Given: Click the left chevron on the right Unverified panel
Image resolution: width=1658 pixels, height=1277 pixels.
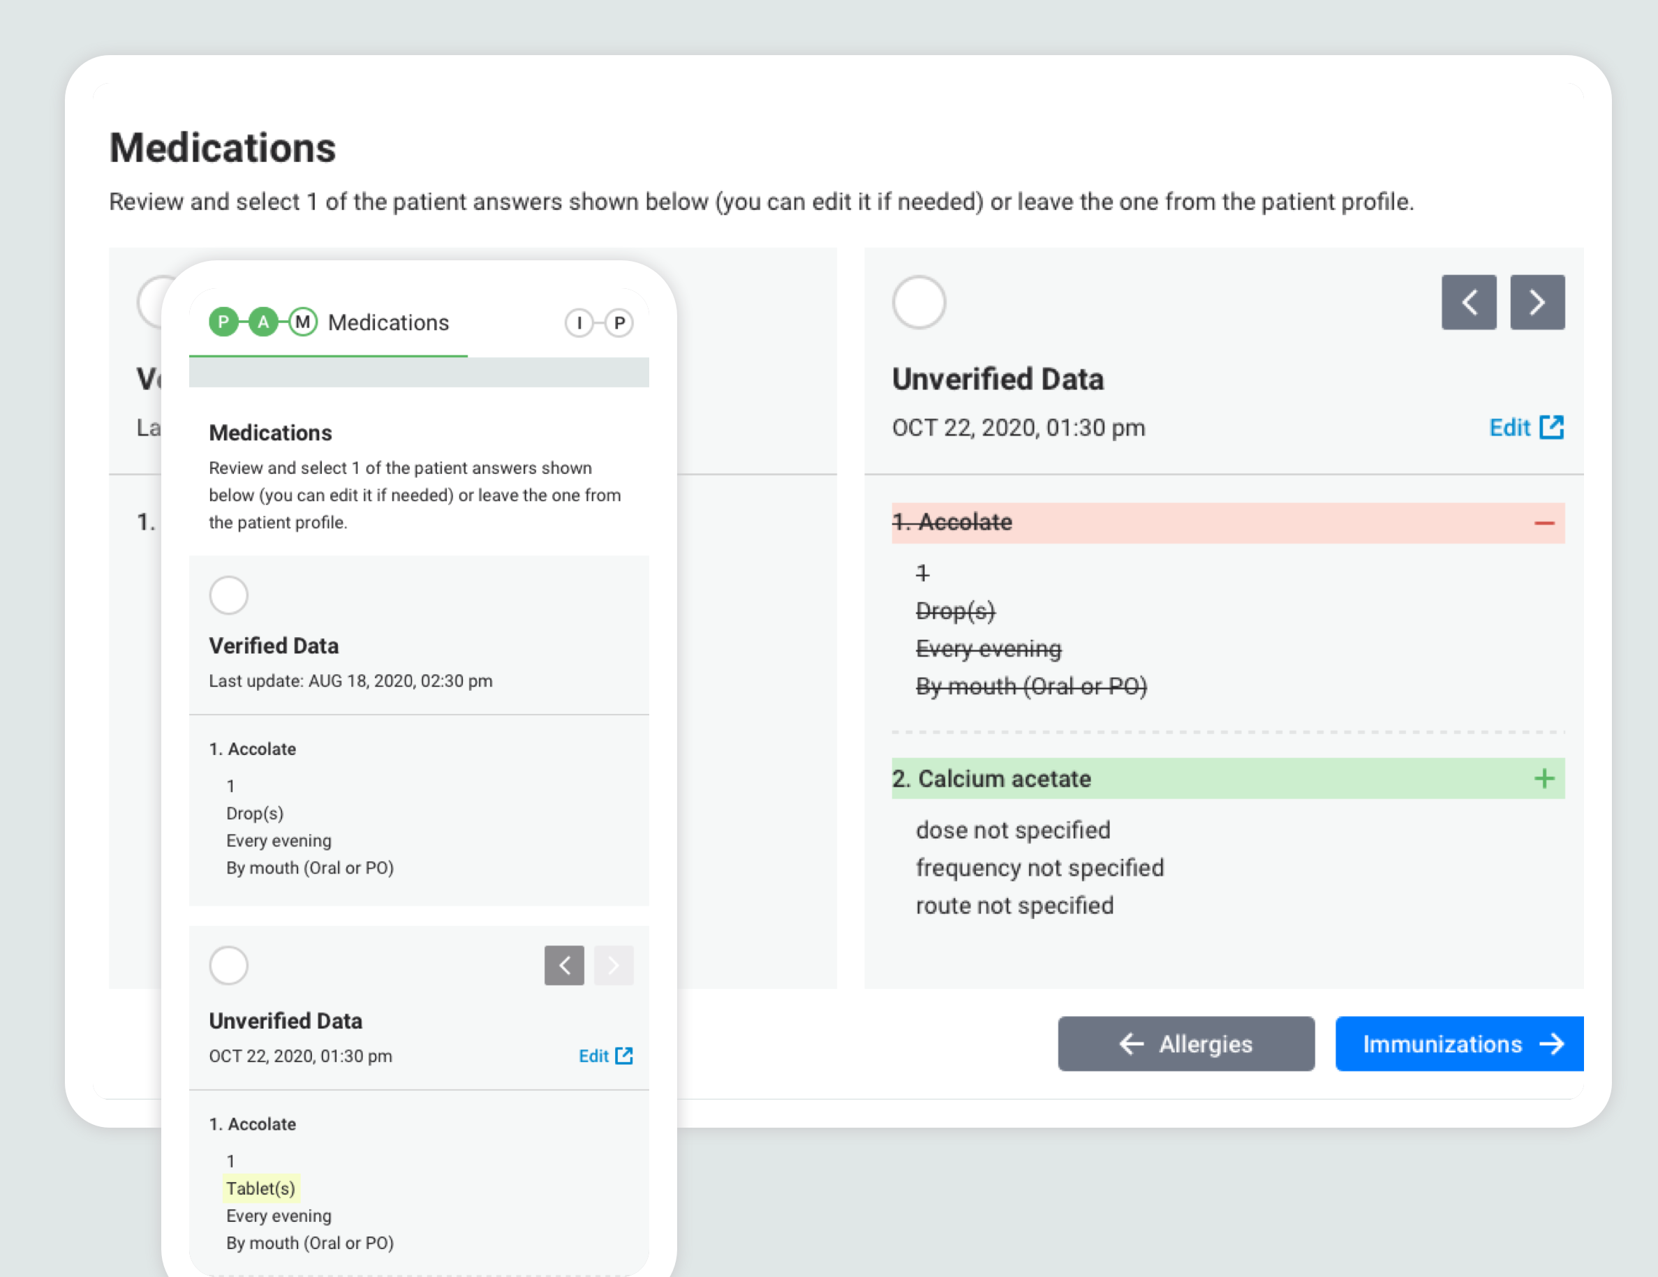Looking at the screenshot, I should (x=1469, y=302).
